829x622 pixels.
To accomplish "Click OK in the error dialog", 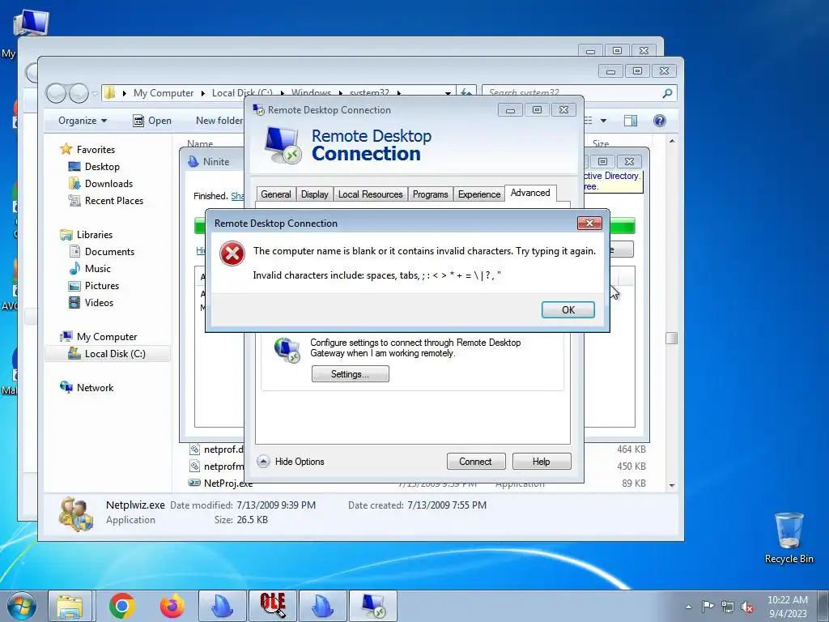I will [x=568, y=310].
